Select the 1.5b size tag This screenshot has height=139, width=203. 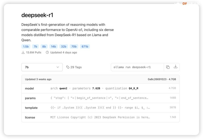click(26, 47)
